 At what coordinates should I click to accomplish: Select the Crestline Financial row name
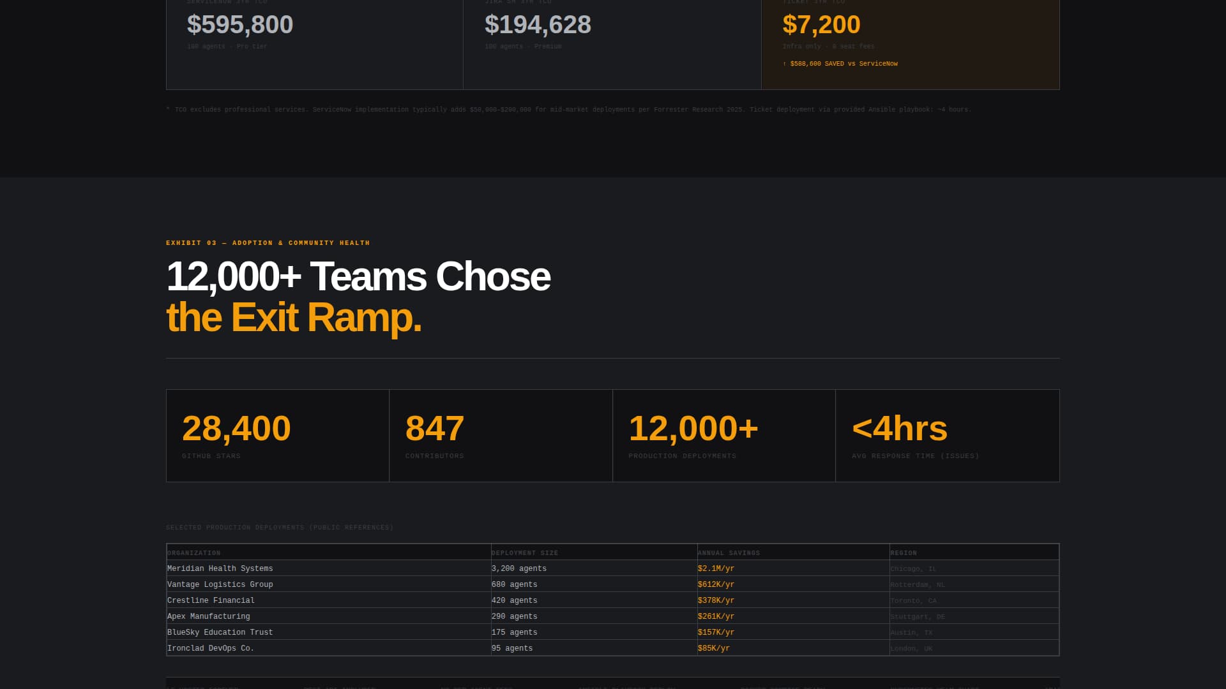(x=211, y=600)
